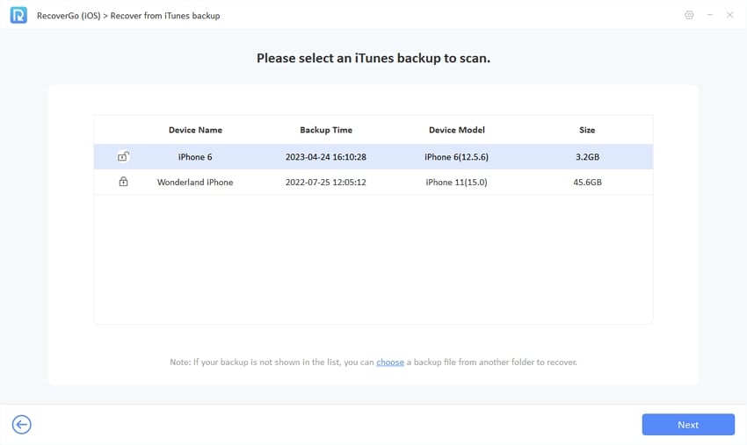Click the RecoverGo app logo icon
Image resolution: width=747 pixels, height=445 pixels.
[18, 15]
